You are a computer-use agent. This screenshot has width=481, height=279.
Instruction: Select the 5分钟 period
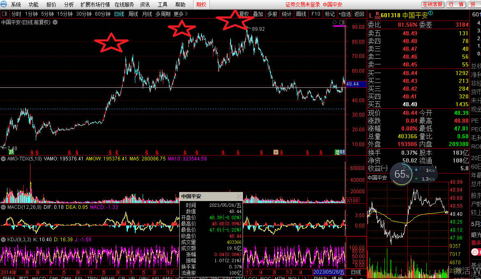coord(47,14)
